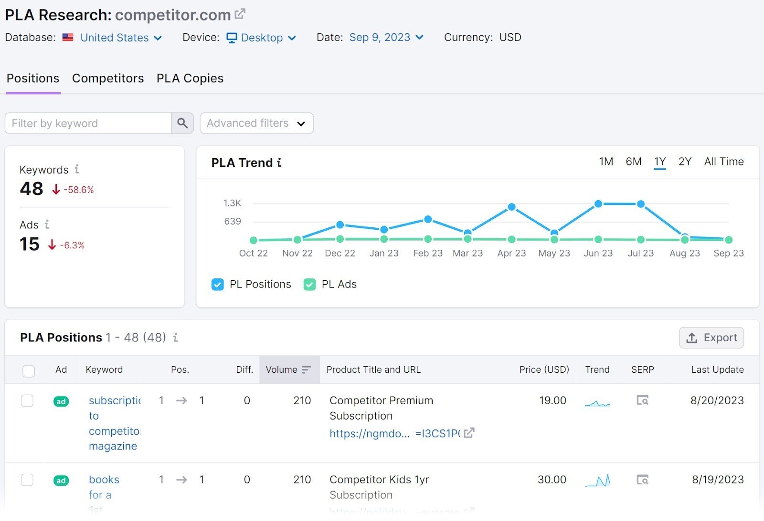Open the PLA Copies tab
Screen dimensions: 764x521
coord(190,79)
